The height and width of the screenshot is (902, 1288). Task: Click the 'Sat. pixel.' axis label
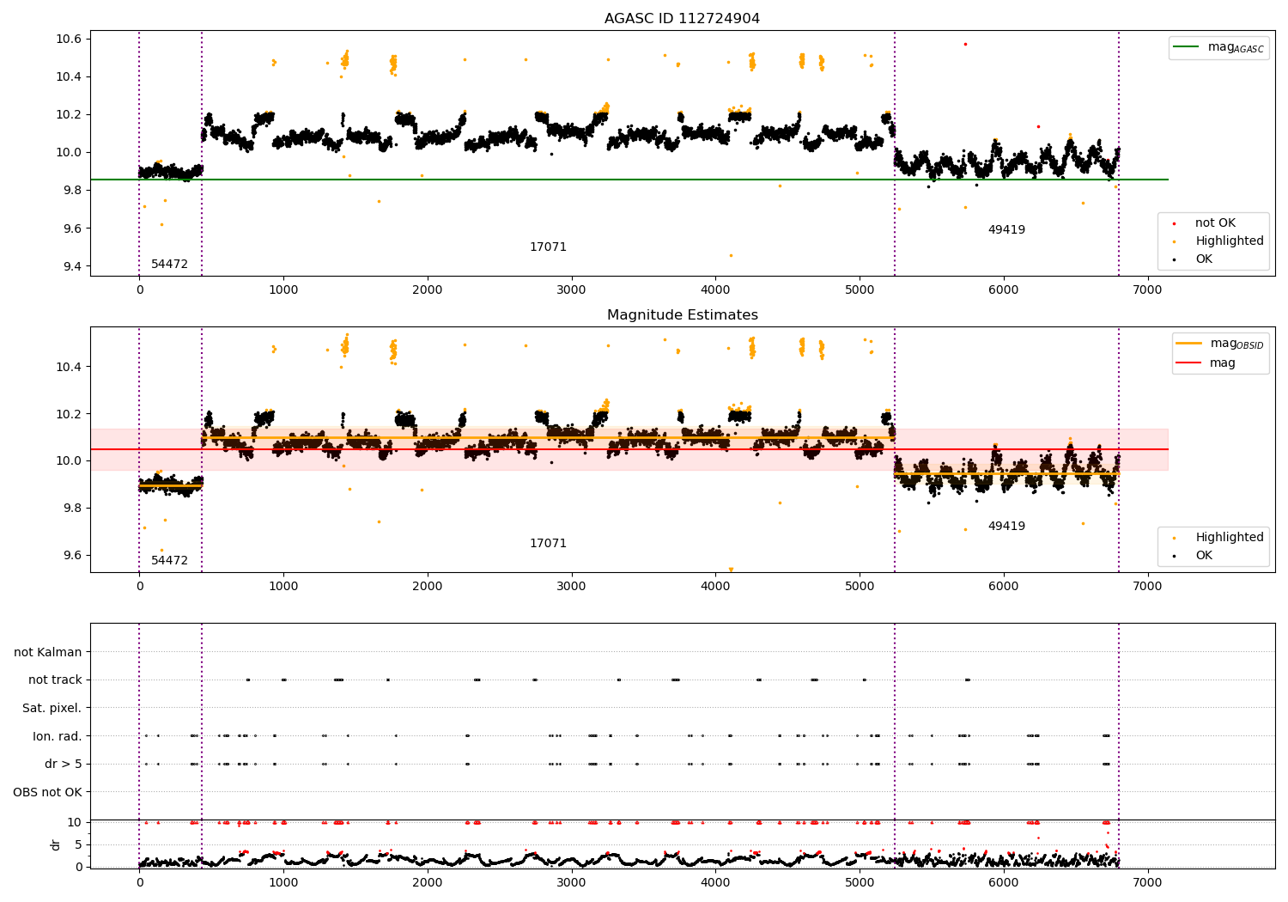[x=52, y=709]
